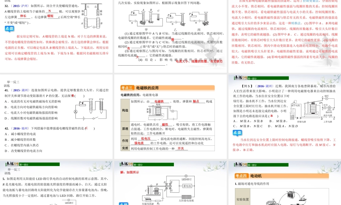The width and height of the screenshot is (341, 205).
Task: Click the red answer 缩短 in question 32
Action: point(50,16)
